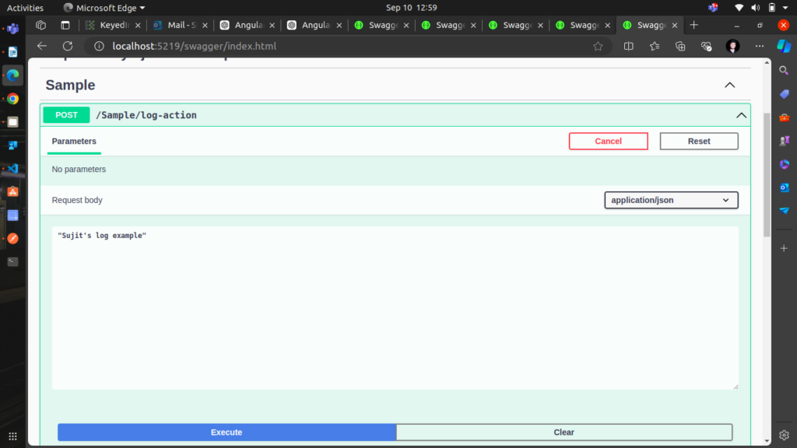The width and height of the screenshot is (797, 448).
Task: Collapse the POST /Sample/log-action endpoint
Action: [x=741, y=115]
